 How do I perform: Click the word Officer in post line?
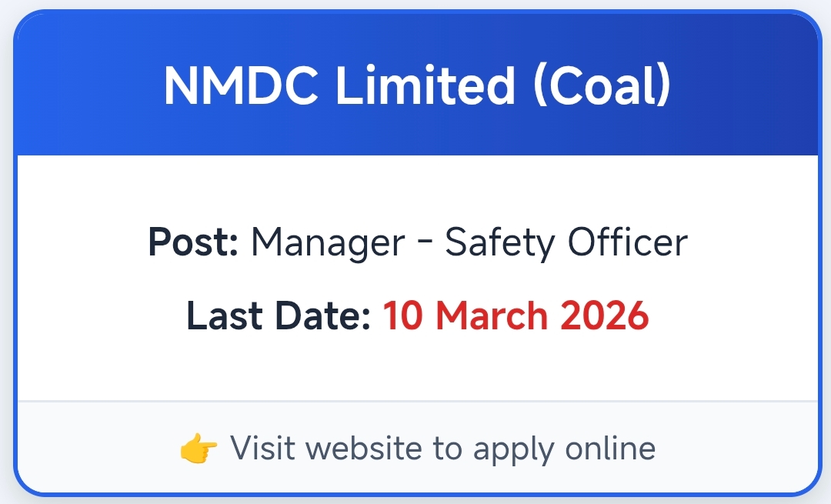627,243
